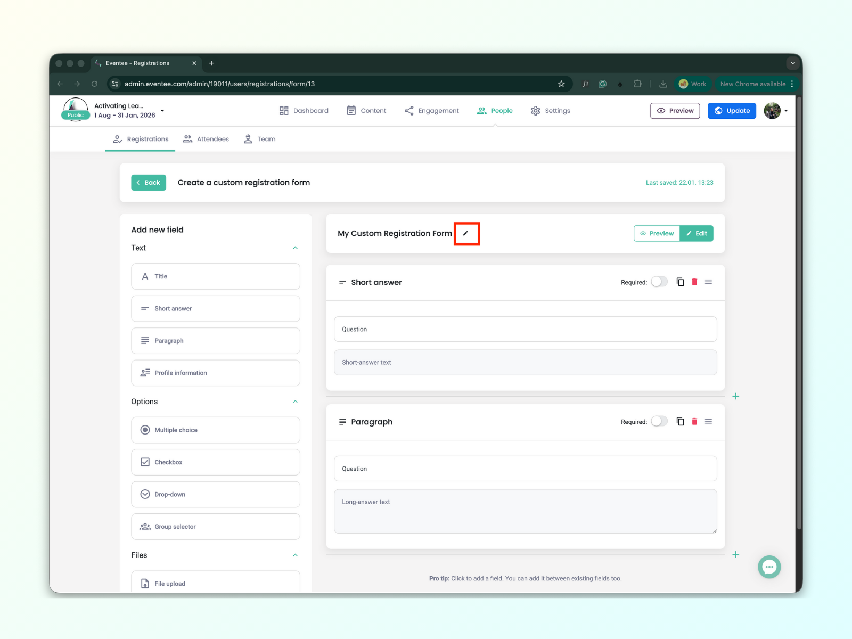
Task: Close the Eventee Registrations tab
Action: tap(194, 63)
